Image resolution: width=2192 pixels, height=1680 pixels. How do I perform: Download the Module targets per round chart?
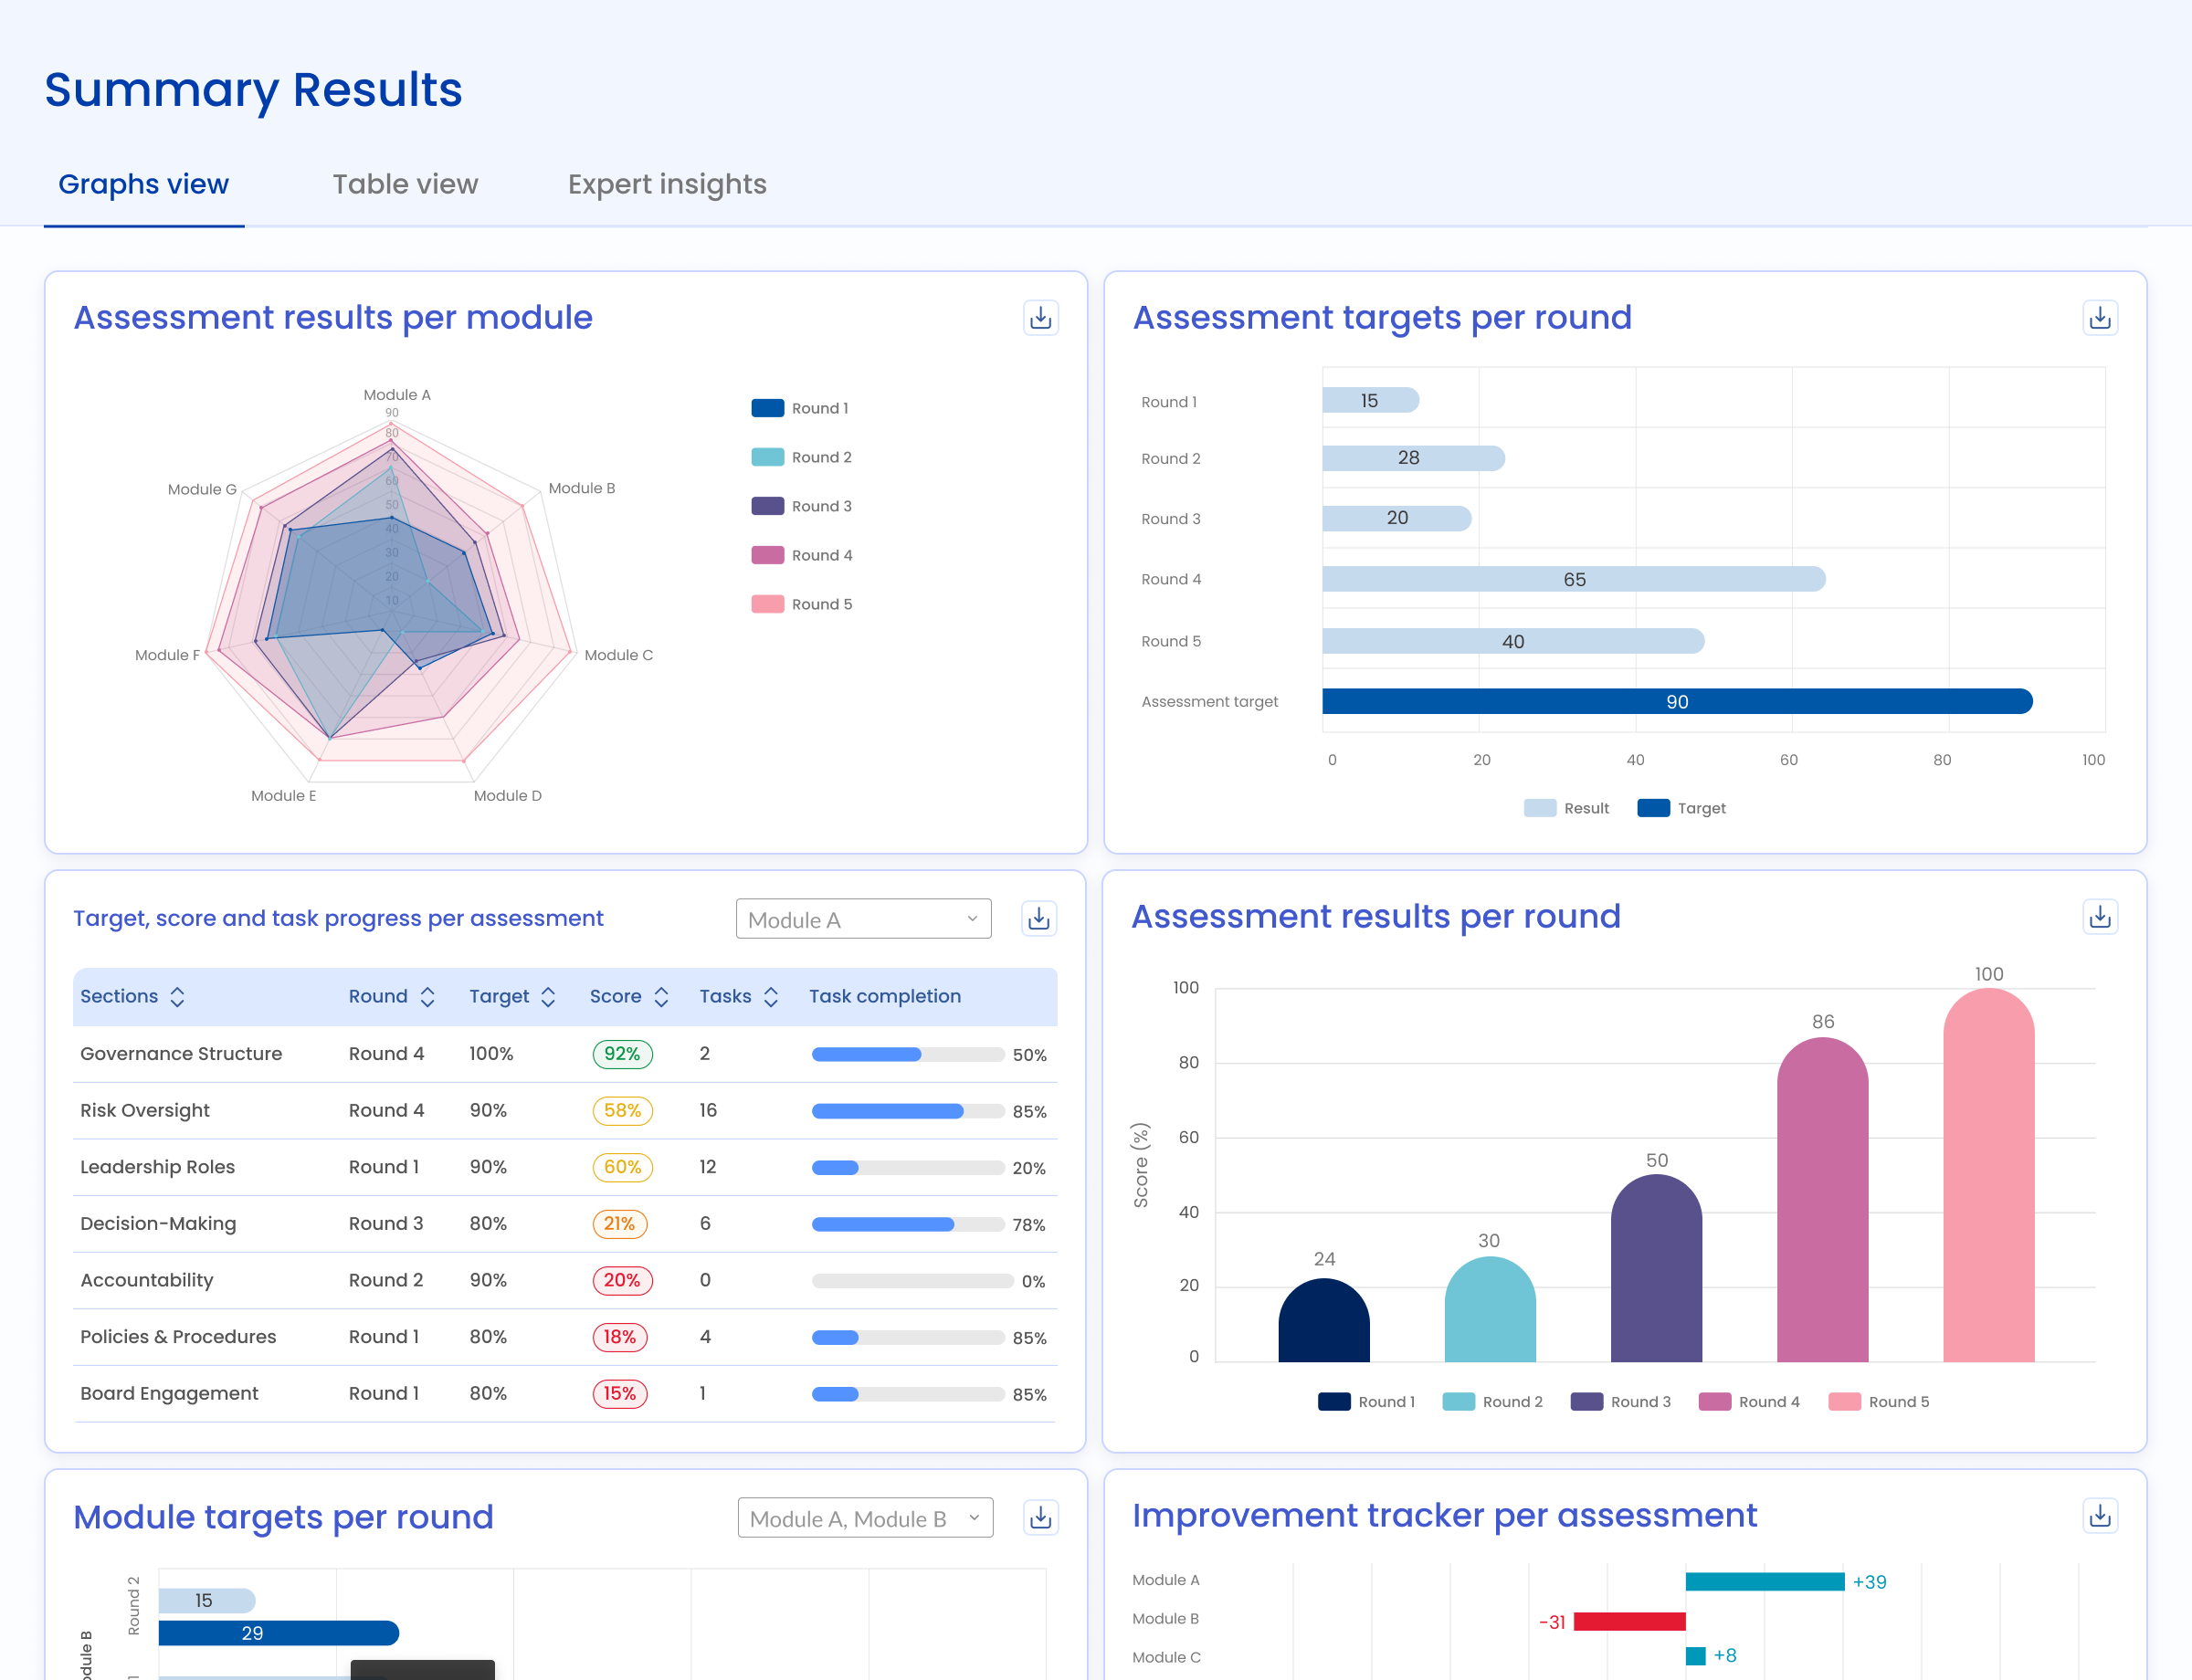click(1040, 1517)
